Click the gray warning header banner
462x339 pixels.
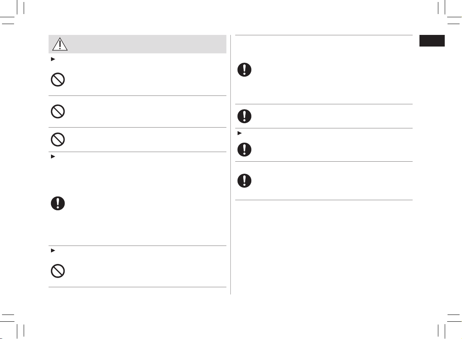pos(137,44)
